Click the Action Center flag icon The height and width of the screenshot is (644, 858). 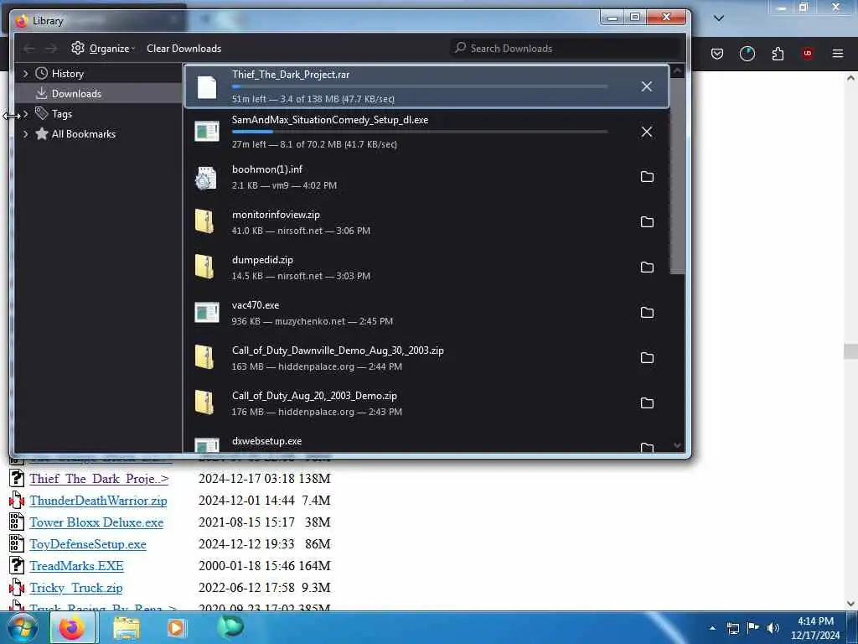tap(753, 628)
